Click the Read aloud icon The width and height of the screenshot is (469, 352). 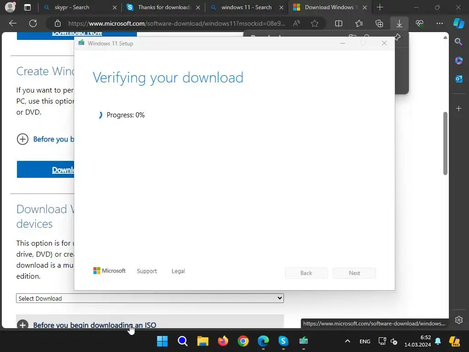pos(296,23)
